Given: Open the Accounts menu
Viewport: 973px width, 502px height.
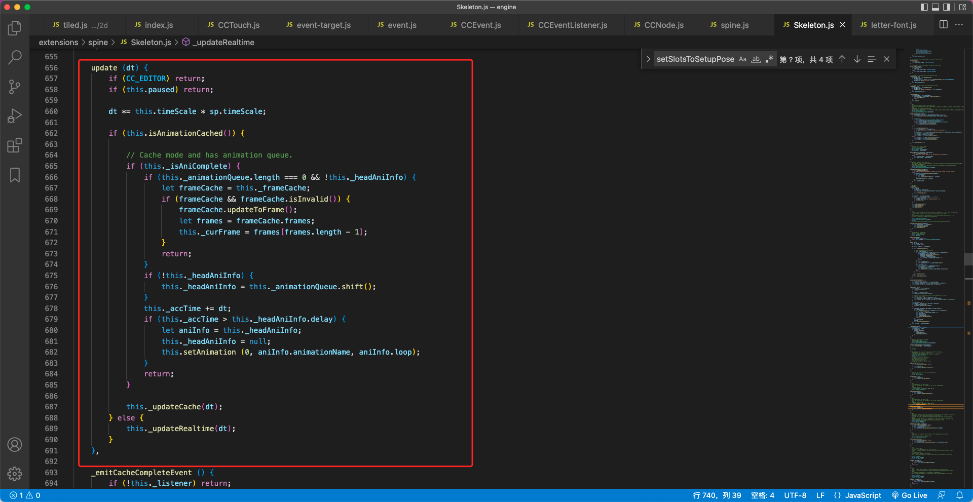Looking at the screenshot, I should pos(15,445).
